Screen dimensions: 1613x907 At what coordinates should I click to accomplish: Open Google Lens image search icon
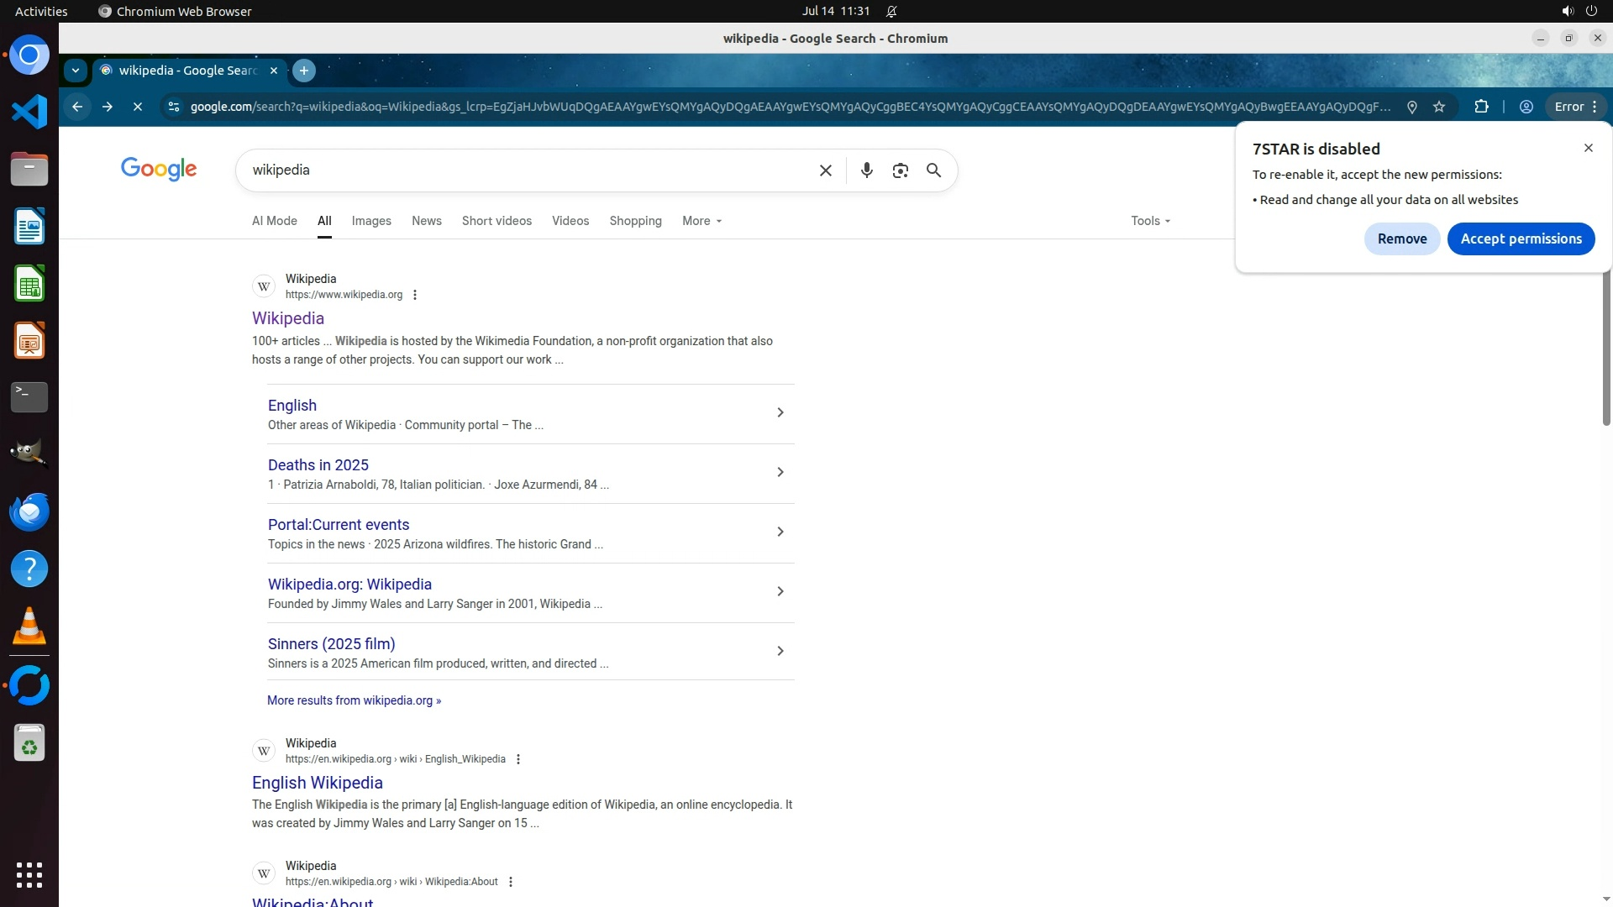tap(900, 170)
